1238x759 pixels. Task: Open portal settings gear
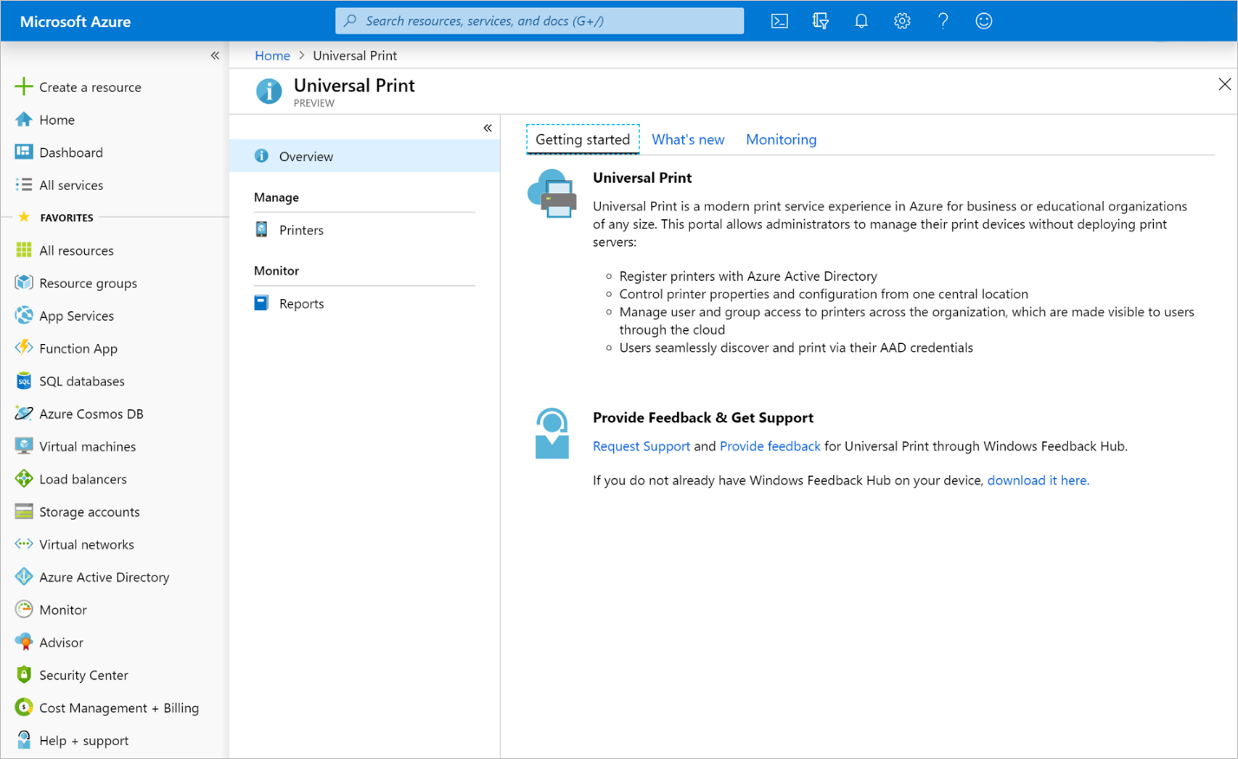pyautogui.click(x=902, y=21)
